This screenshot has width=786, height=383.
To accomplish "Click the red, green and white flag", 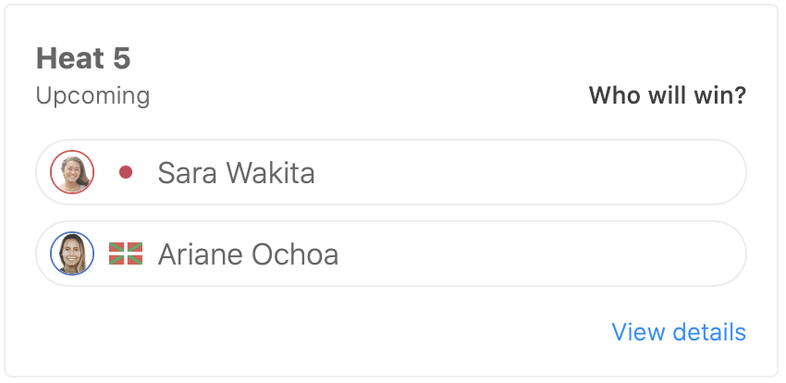I will (126, 253).
